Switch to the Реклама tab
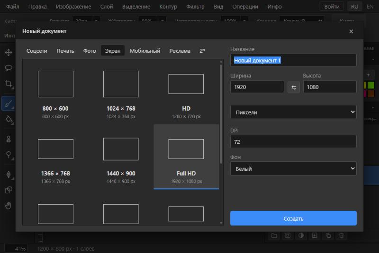This screenshot has height=253, width=379. tap(180, 51)
